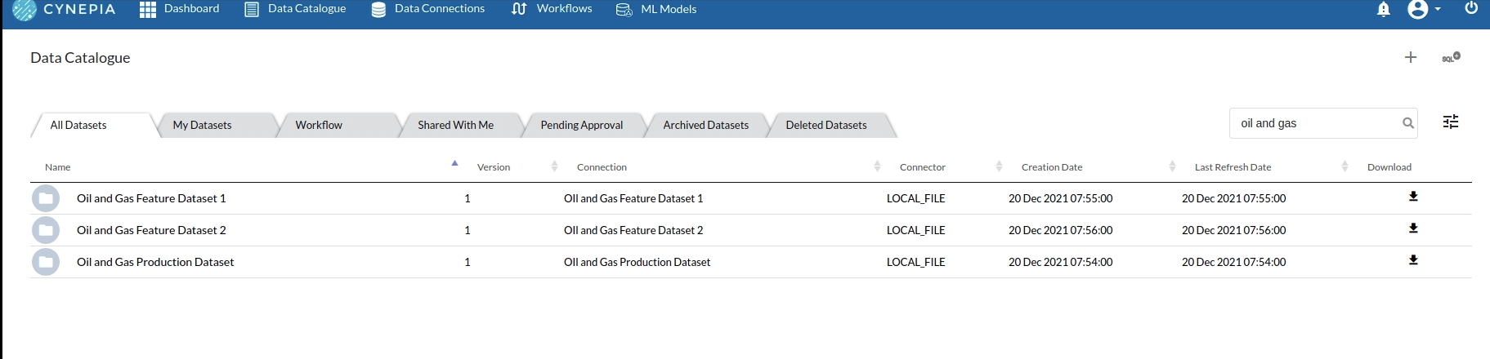Click the dataset search input field

tap(1314, 123)
